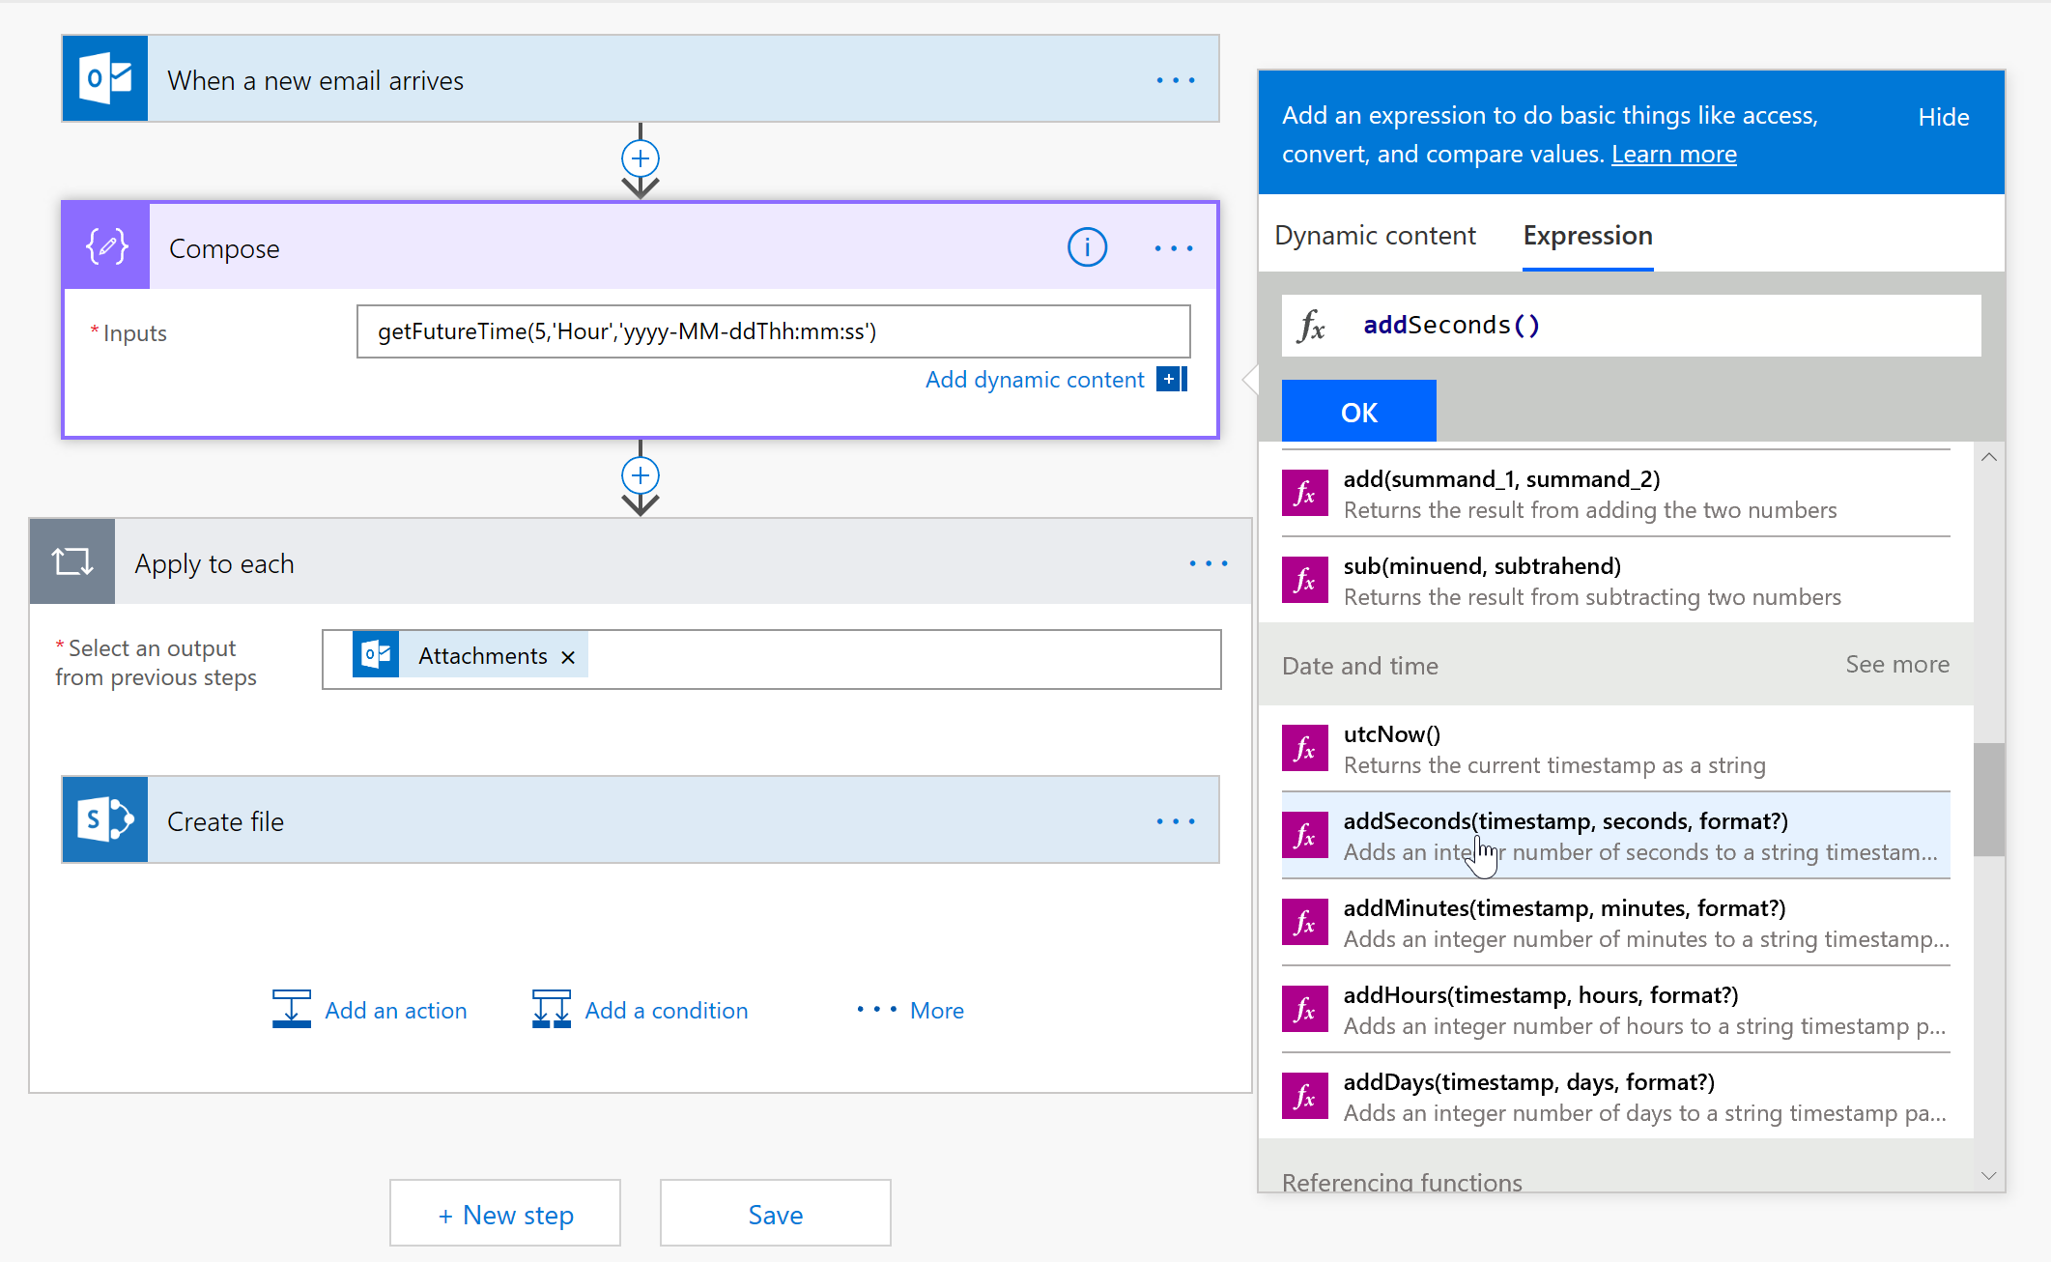
Task: Open the info tooltip on Compose
Action: [x=1087, y=246]
